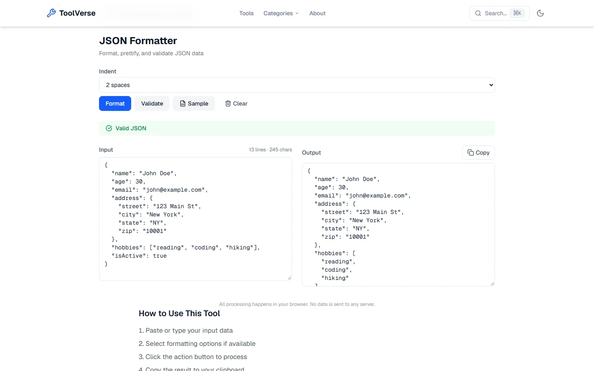This screenshot has height=371, width=594.
Task: Click the Search box in the header
Action: (x=499, y=13)
